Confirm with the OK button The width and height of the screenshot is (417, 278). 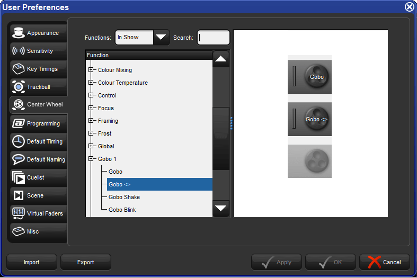(330, 262)
